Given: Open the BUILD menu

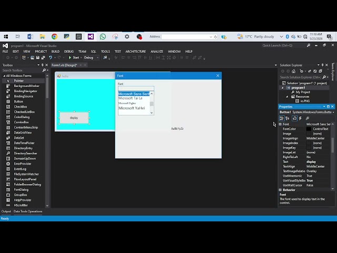Looking at the screenshot, I should click(x=55, y=52).
